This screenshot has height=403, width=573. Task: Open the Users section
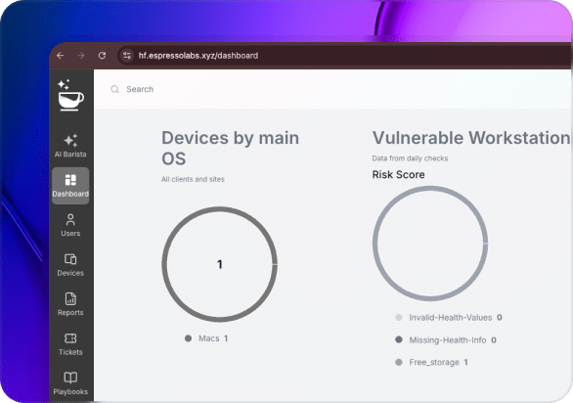[x=70, y=225]
